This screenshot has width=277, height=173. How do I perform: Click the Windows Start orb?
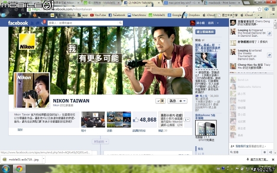click(6, 169)
